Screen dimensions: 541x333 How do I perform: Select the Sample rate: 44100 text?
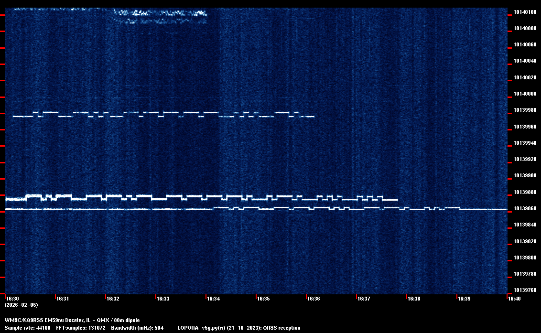tap(27, 328)
